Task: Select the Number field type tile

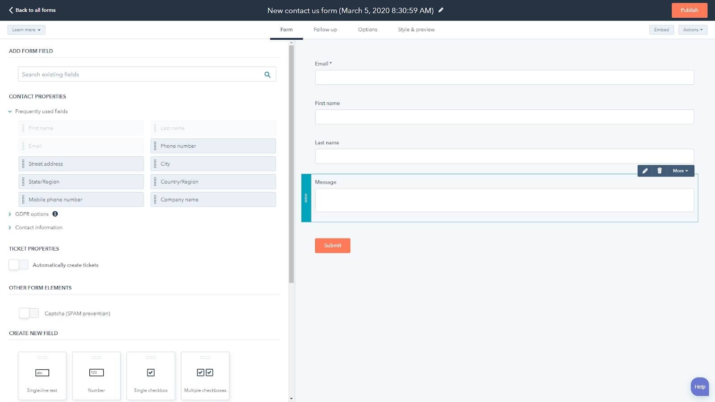Action: pyautogui.click(x=96, y=375)
